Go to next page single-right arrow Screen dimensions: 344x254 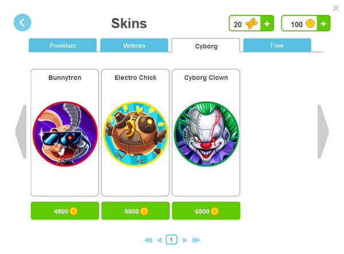click(185, 240)
